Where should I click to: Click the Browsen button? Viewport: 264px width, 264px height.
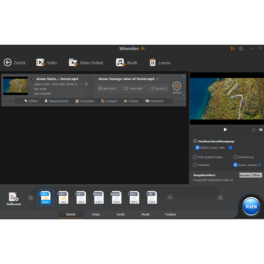coord(245,175)
